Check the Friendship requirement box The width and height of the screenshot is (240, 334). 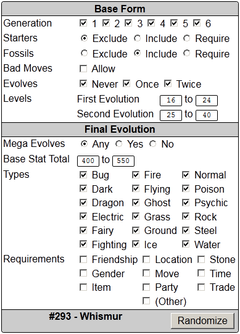click(83, 259)
